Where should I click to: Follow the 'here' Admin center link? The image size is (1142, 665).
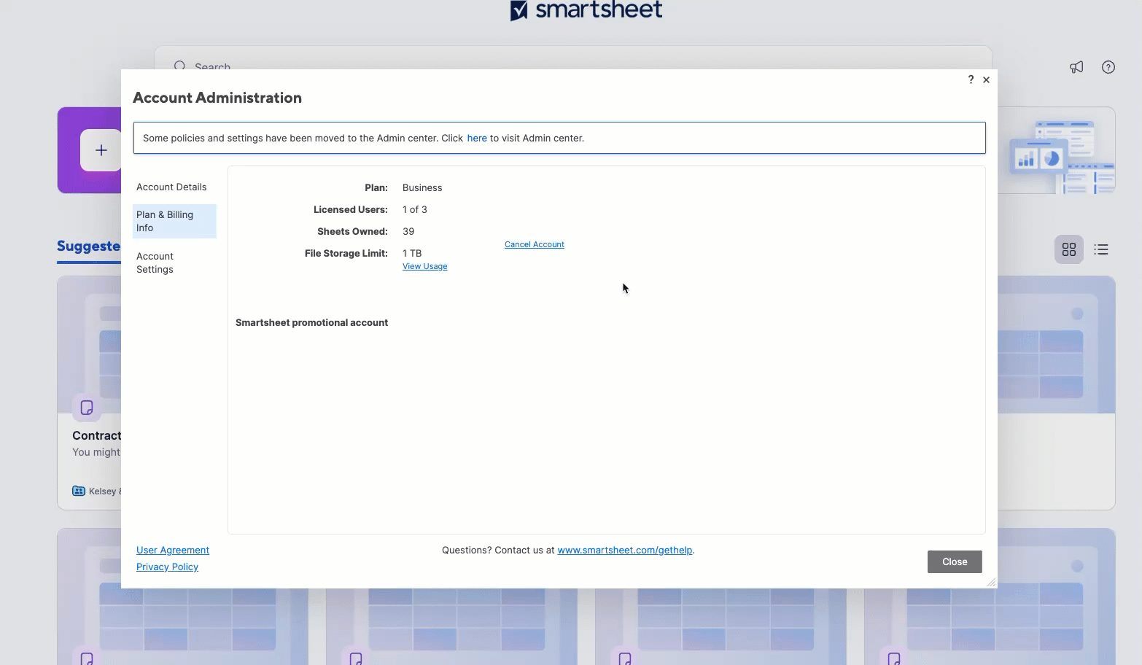[x=476, y=138]
